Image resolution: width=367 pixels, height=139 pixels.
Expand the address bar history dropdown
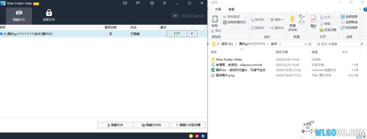(x=305, y=44)
